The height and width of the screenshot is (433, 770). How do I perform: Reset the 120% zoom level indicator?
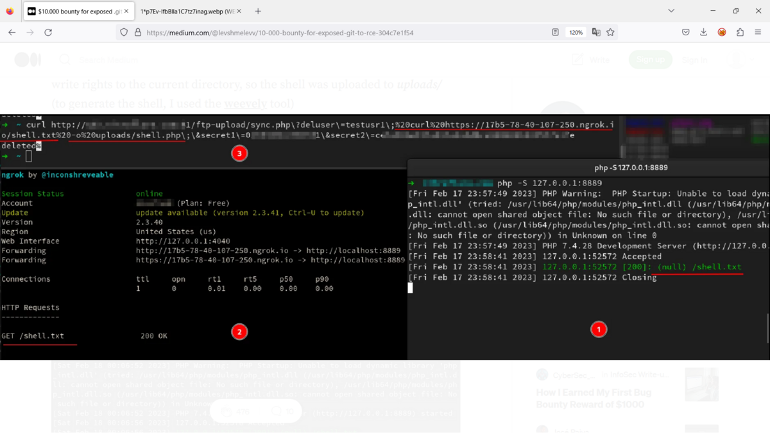click(x=576, y=32)
